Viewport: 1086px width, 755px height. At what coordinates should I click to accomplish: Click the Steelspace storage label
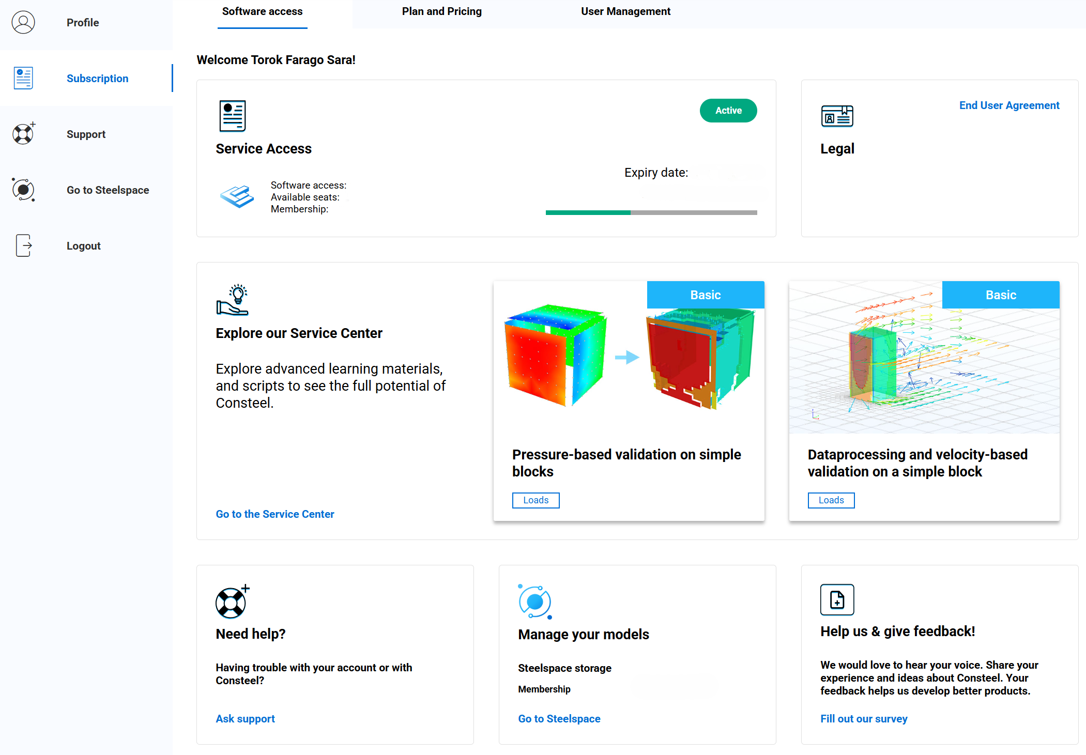tap(564, 668)
